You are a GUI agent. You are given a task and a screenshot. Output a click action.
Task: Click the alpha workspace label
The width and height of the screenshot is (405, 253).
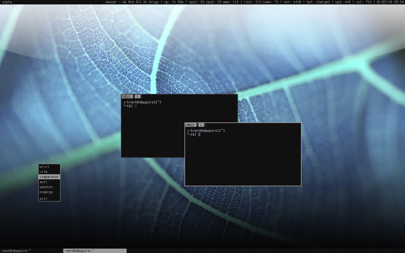[x=7, y=2]
